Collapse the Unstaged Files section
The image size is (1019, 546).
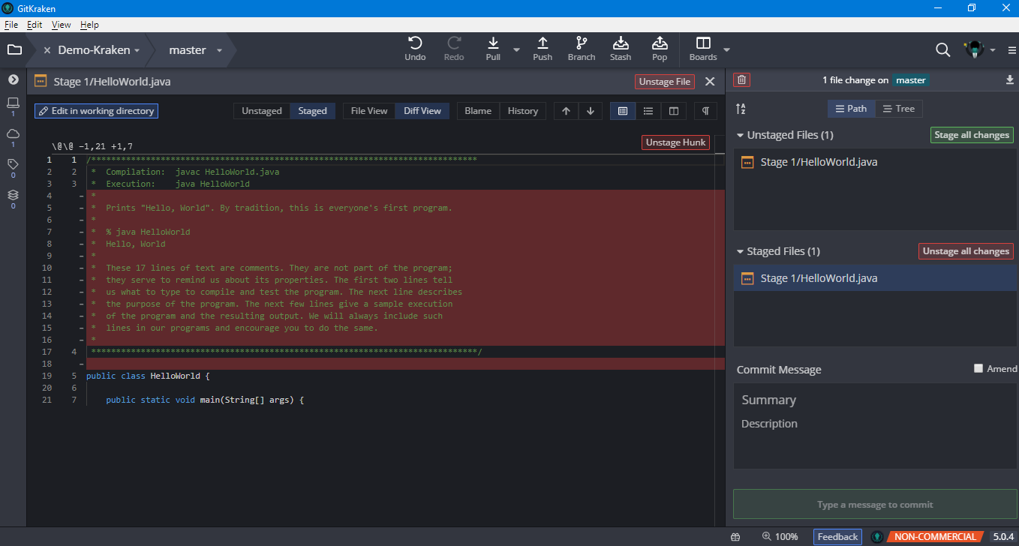point(741,136)
